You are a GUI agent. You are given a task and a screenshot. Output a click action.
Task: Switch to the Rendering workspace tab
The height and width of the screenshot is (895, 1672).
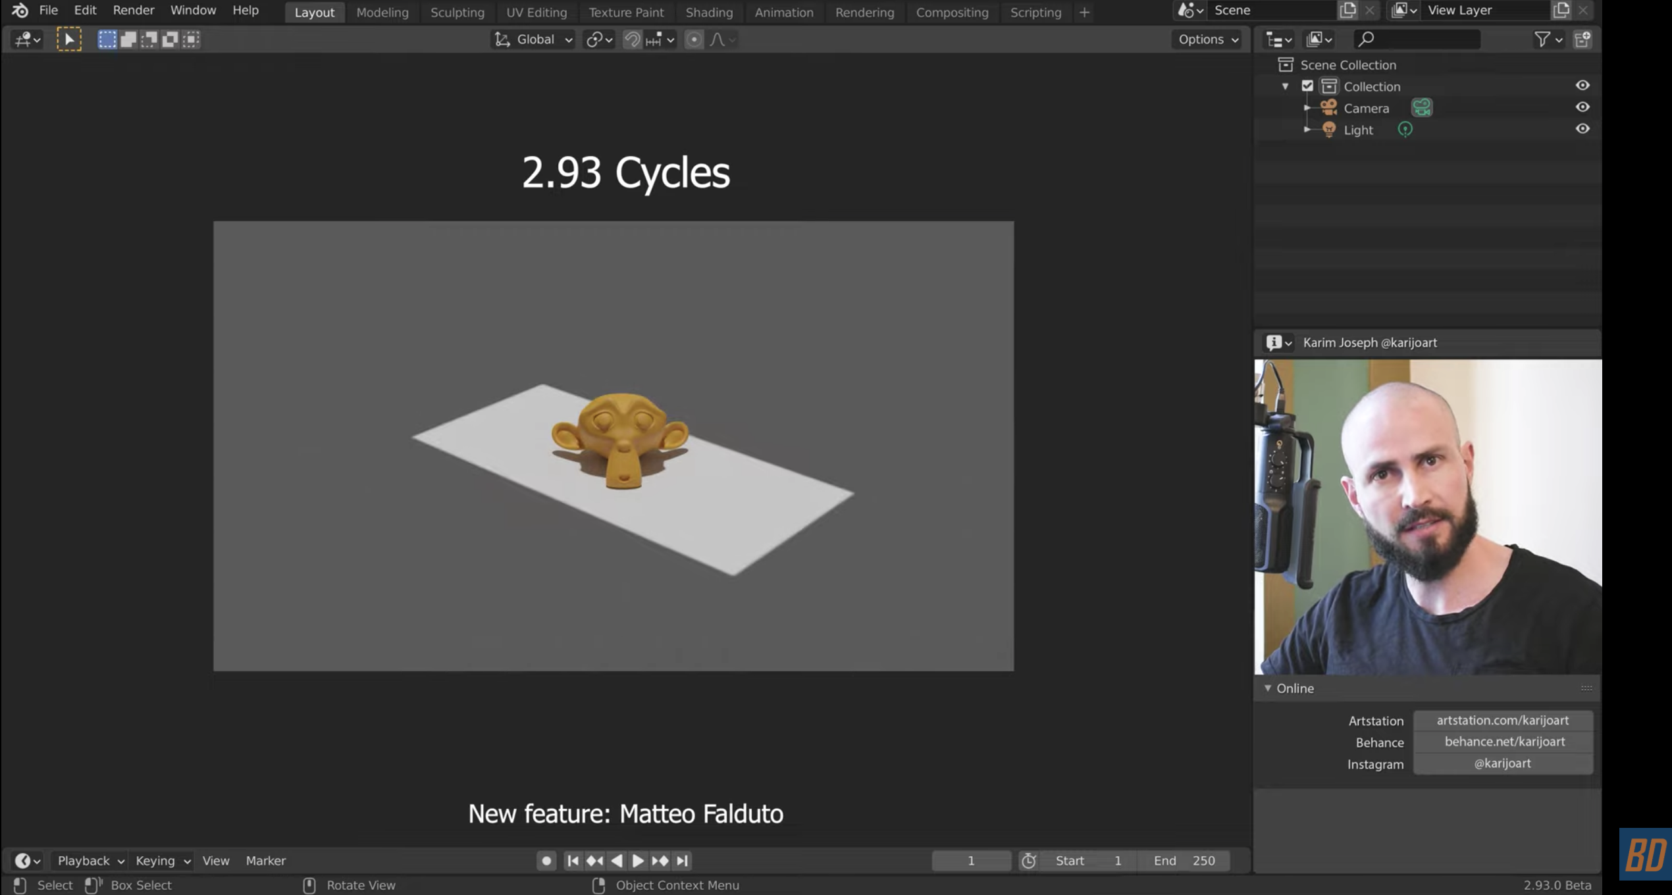click(x=864, y=13)
